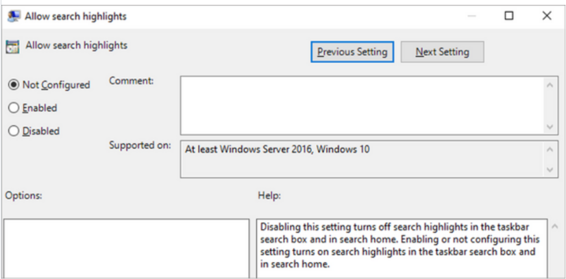Click the setting icon beside Allow search highlights heading

click(12, 47)
